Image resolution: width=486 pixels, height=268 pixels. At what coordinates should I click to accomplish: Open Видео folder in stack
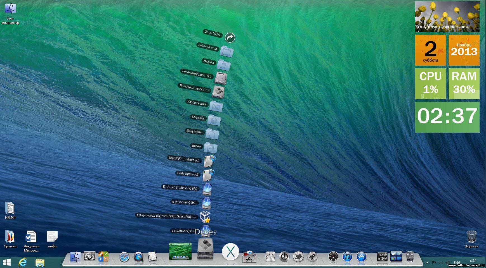point(211,148)
